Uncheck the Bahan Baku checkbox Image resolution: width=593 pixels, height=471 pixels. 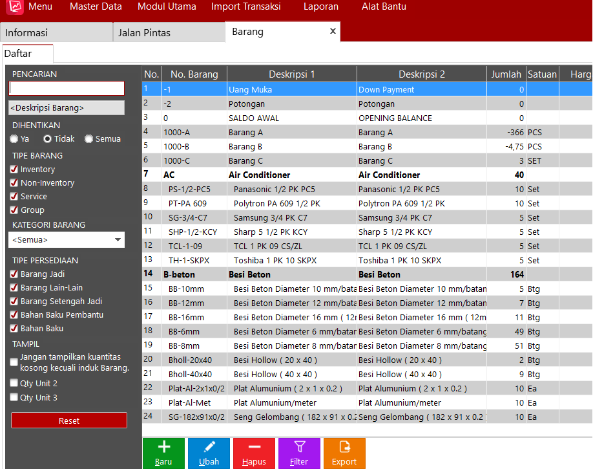click(14, 329)
